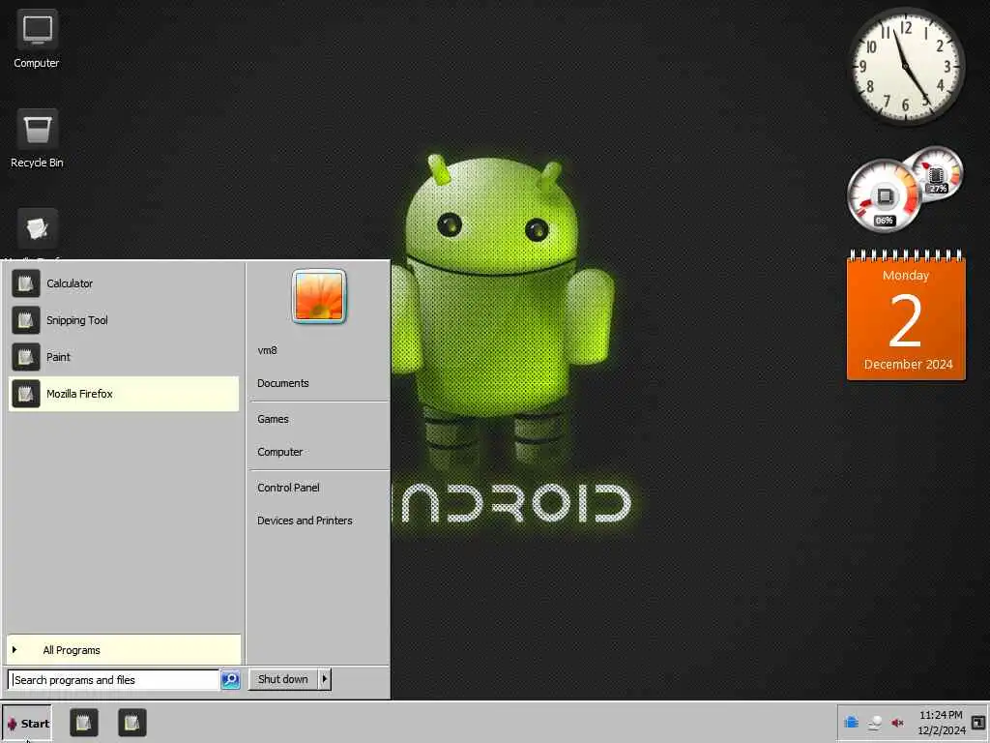The width and height of the screenshot is (990, 743).
Task: Open the Computer desktop icon
Action: click(37, 39)
